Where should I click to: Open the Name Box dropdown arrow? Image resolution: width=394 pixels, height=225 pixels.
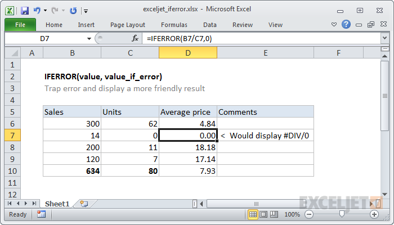coord(89,39)
